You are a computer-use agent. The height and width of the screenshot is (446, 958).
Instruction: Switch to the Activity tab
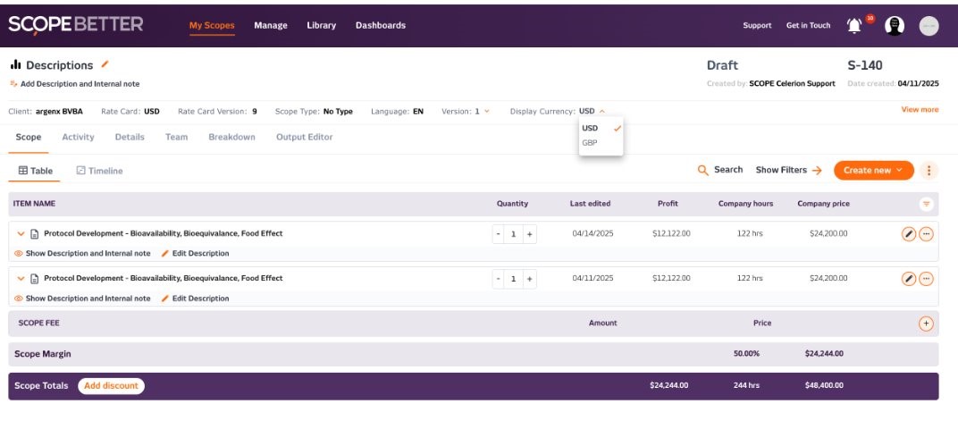[79, 138]
